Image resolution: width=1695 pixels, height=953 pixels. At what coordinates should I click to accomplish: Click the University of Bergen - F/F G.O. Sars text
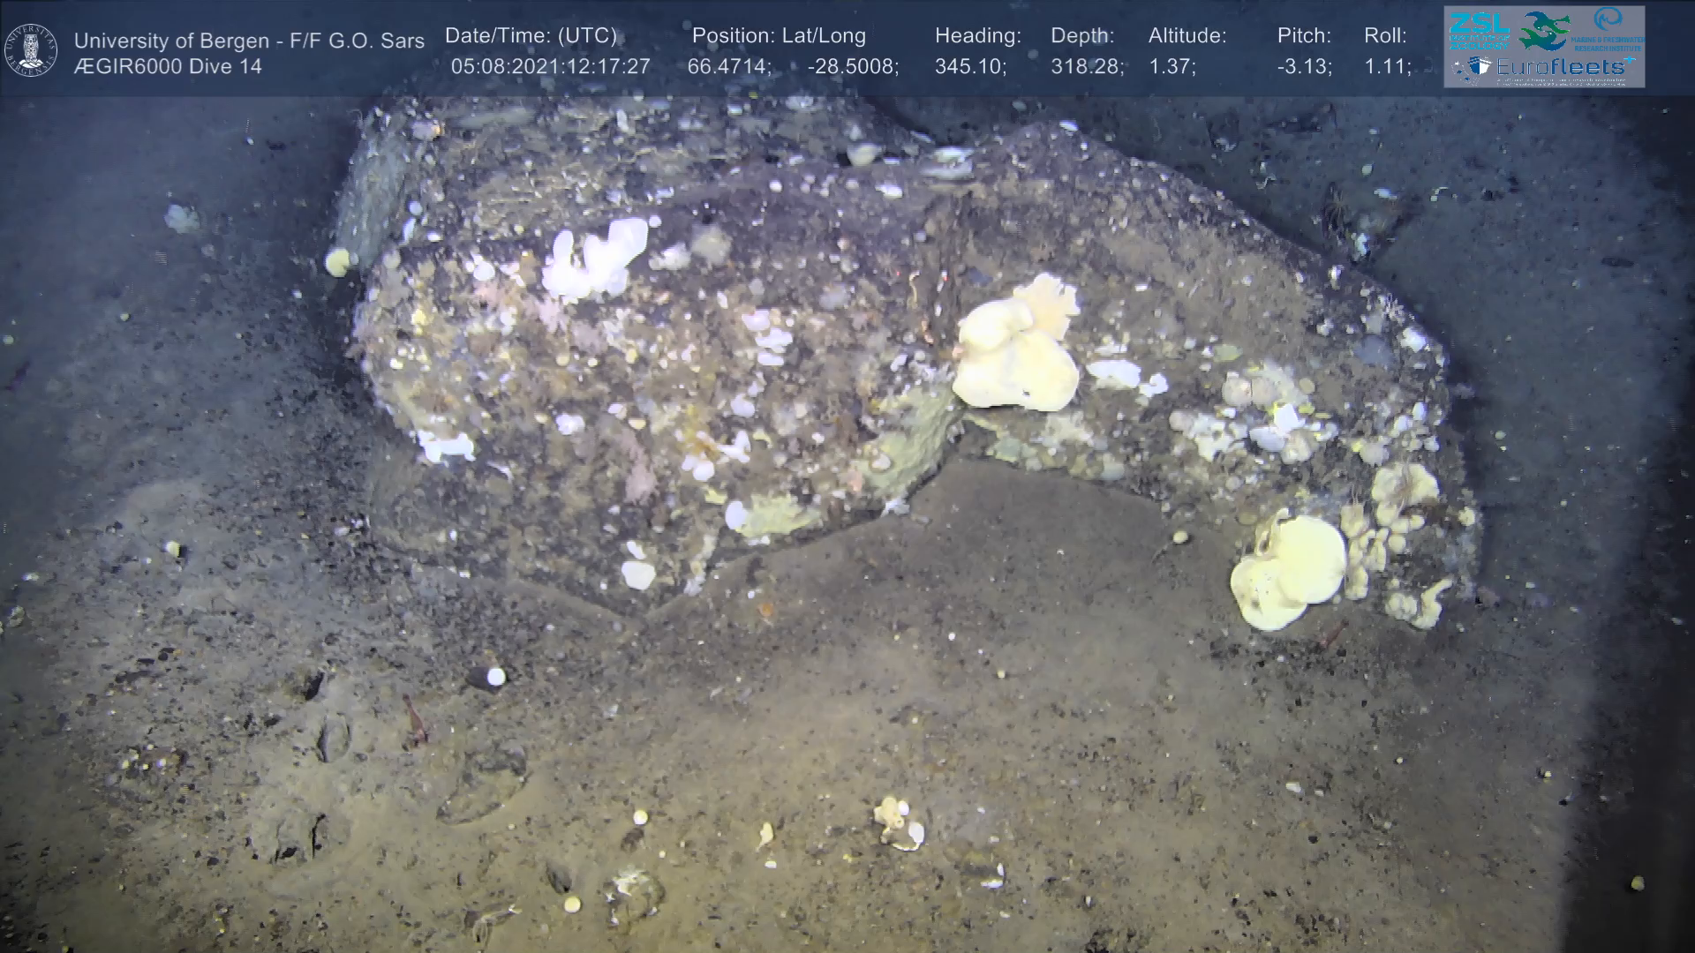pos(249,41)
